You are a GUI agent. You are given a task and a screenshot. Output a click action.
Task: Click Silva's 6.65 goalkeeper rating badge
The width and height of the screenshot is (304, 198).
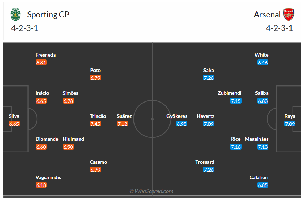[x=14, y=124]
